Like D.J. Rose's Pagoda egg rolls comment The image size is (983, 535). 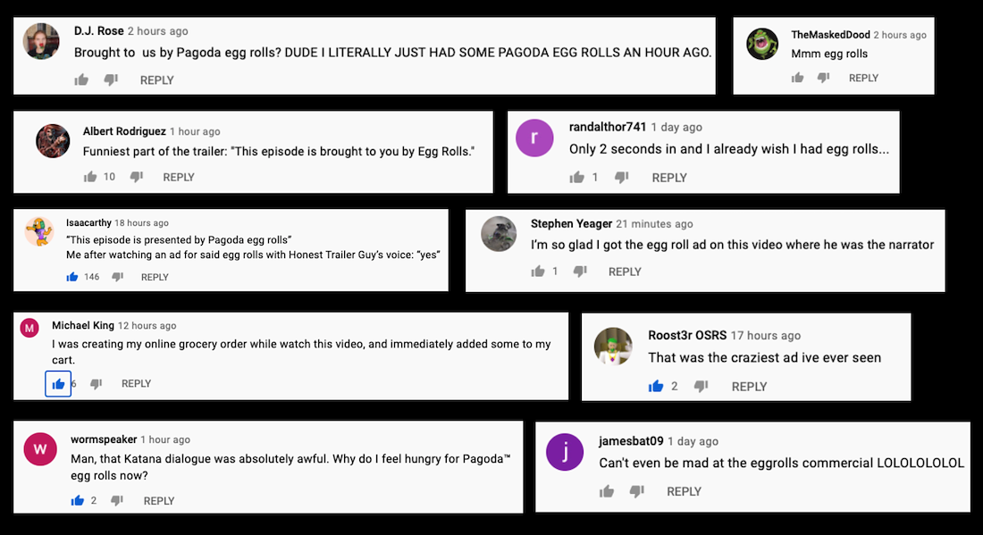click(x=81, y=80)
